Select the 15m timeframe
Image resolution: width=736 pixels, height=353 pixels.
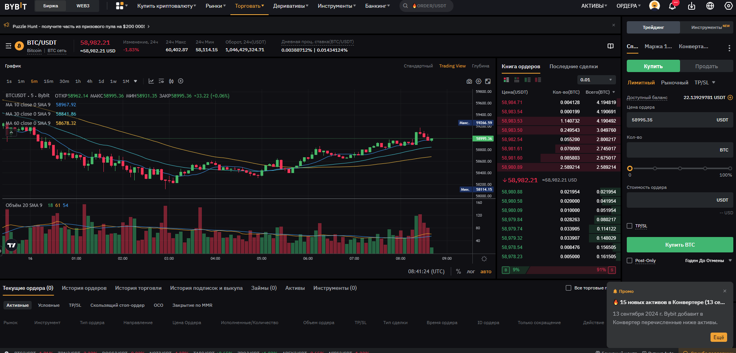(49, 81)
